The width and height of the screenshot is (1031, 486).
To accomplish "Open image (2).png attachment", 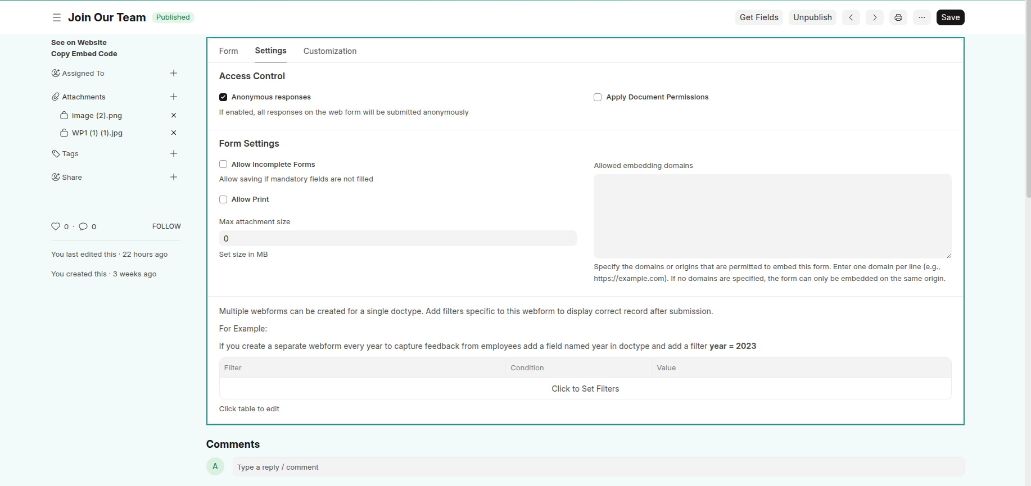I will 97,115.
